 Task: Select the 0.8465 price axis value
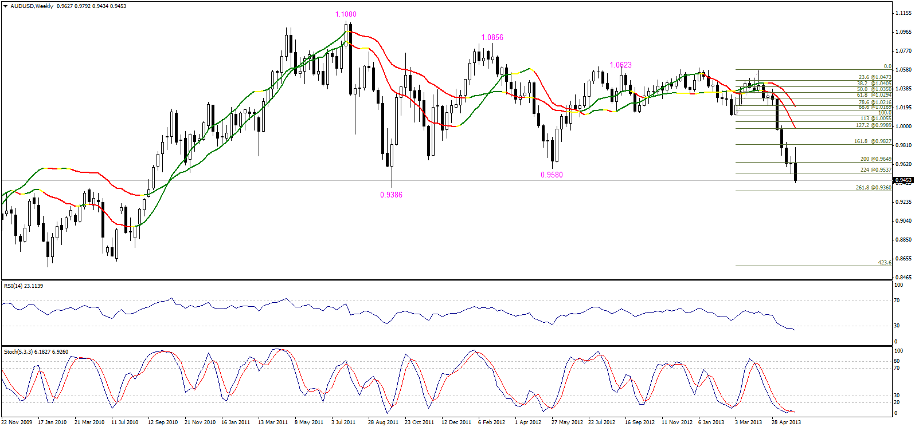904,278
